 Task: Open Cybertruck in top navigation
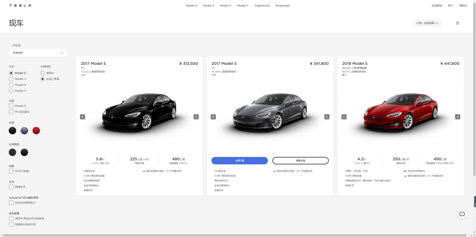click(x=262, y=5)
